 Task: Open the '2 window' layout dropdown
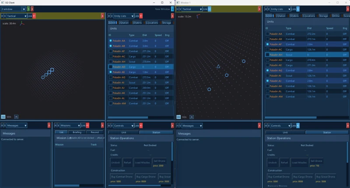pyautogui.click(x=14, y=9)
